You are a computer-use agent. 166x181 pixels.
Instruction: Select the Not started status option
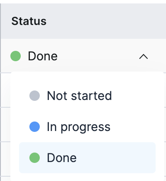[x=87, y=96]
